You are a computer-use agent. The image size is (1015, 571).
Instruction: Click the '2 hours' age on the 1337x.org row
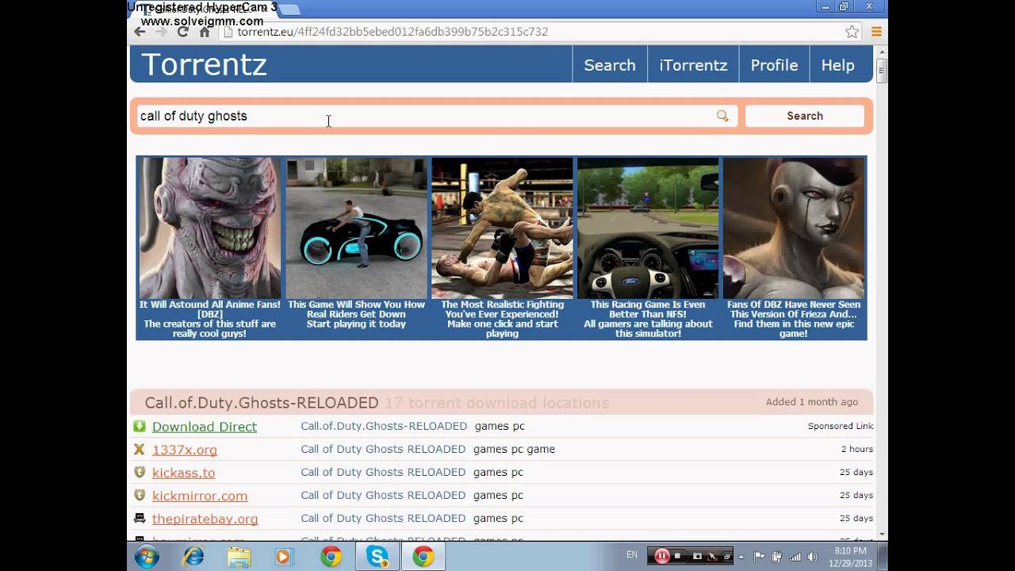click(x=857, y=449)
